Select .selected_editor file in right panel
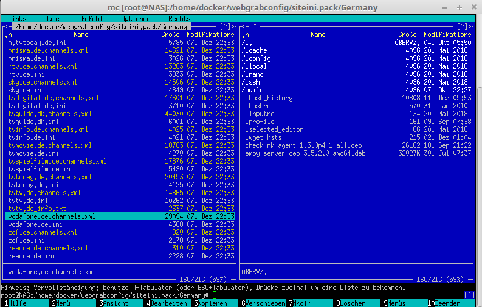 click(x=274, y=129)
